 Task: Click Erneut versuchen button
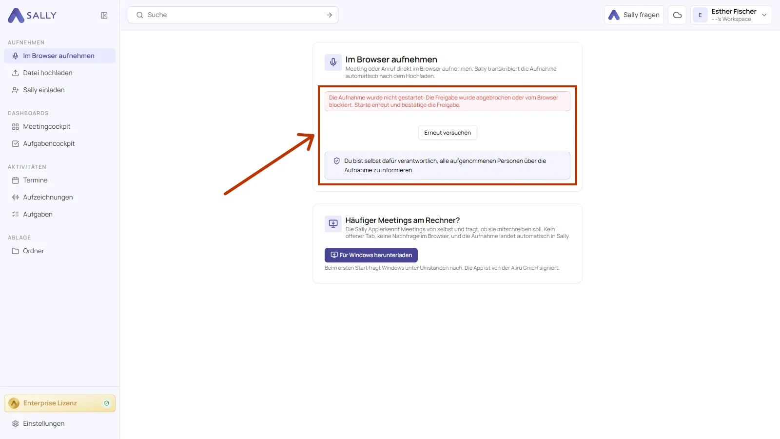[x=448, y=133]
